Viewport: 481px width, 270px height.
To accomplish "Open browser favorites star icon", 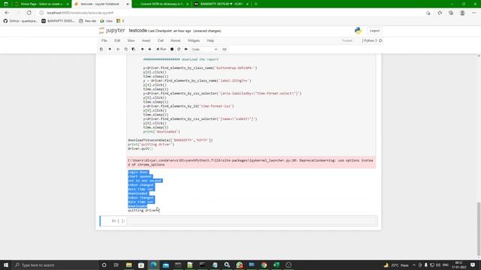I will click(x=440, y=13).
